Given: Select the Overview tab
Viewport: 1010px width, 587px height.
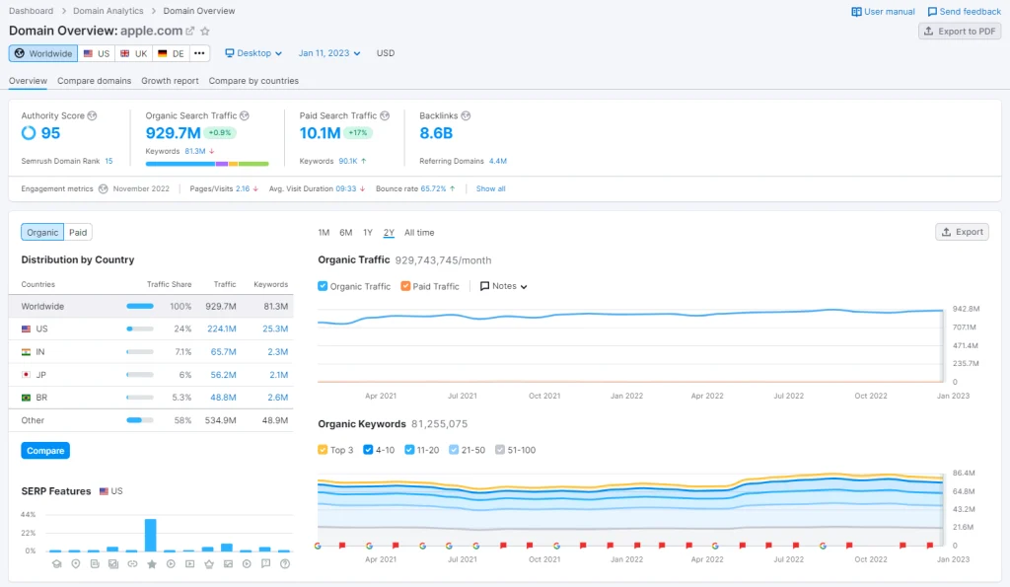Looking at the screenshot, I should click(x=28, y=81).
